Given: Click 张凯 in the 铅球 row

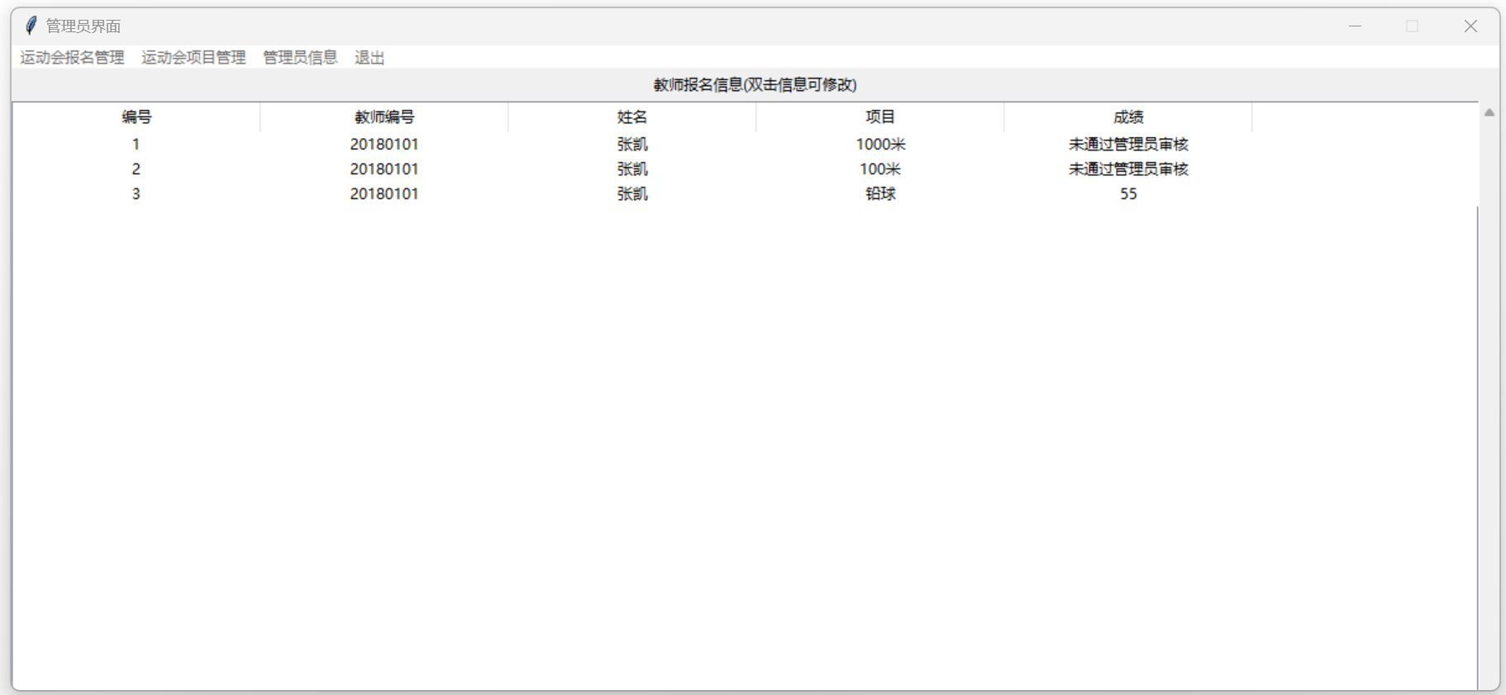Looking at the screenshot, I should [632, 193].
